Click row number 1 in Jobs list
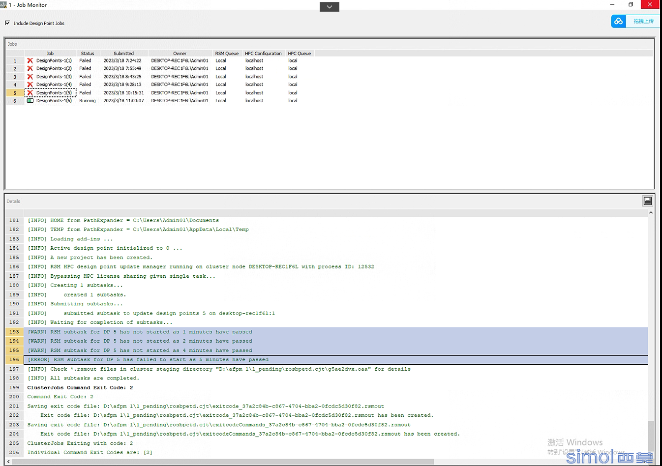 point(15,61)
